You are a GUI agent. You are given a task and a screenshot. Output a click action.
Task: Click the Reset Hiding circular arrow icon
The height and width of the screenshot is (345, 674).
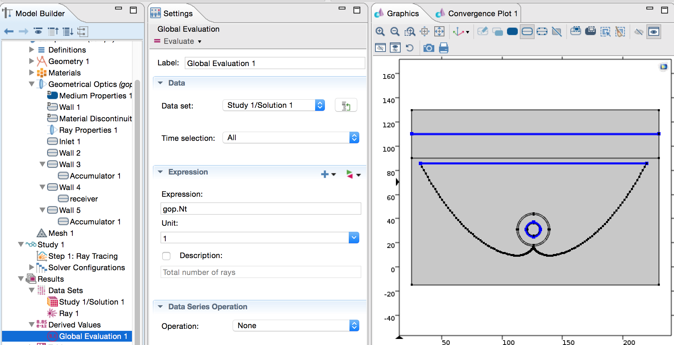(x=410, y=48)
